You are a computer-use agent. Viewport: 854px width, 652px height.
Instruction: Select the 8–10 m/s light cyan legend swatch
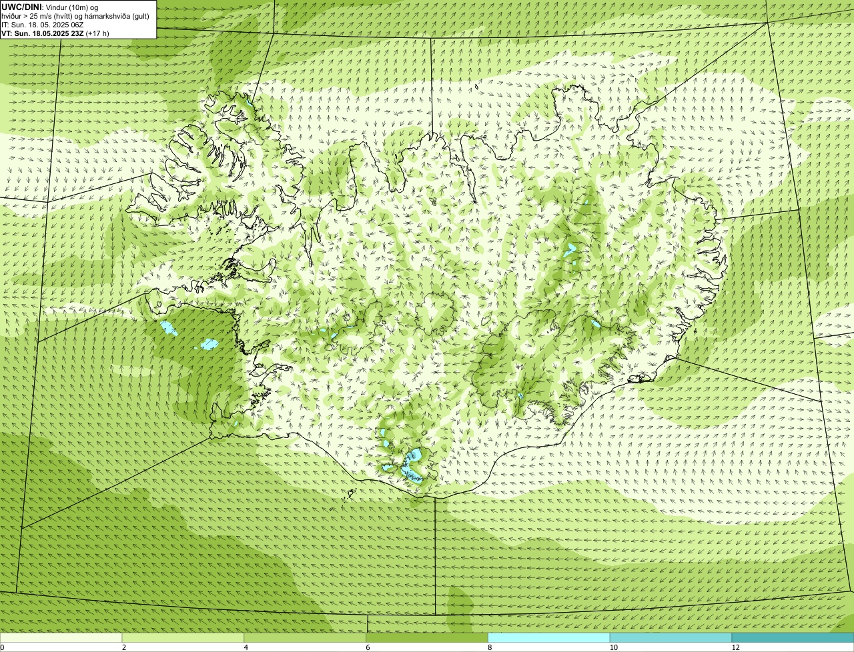(549, 637)
